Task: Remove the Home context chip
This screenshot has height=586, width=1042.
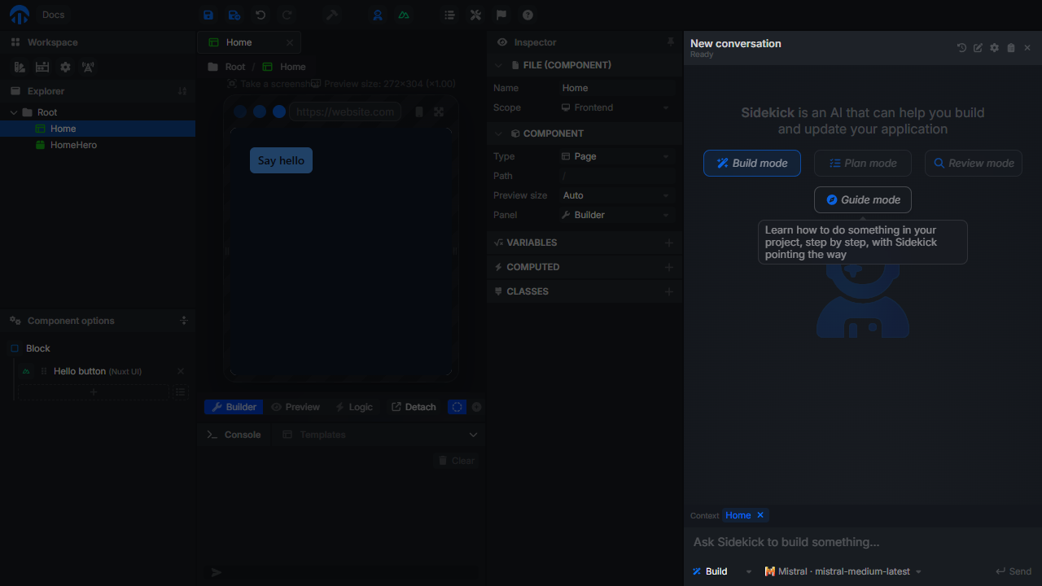Action: click(760, 515)
